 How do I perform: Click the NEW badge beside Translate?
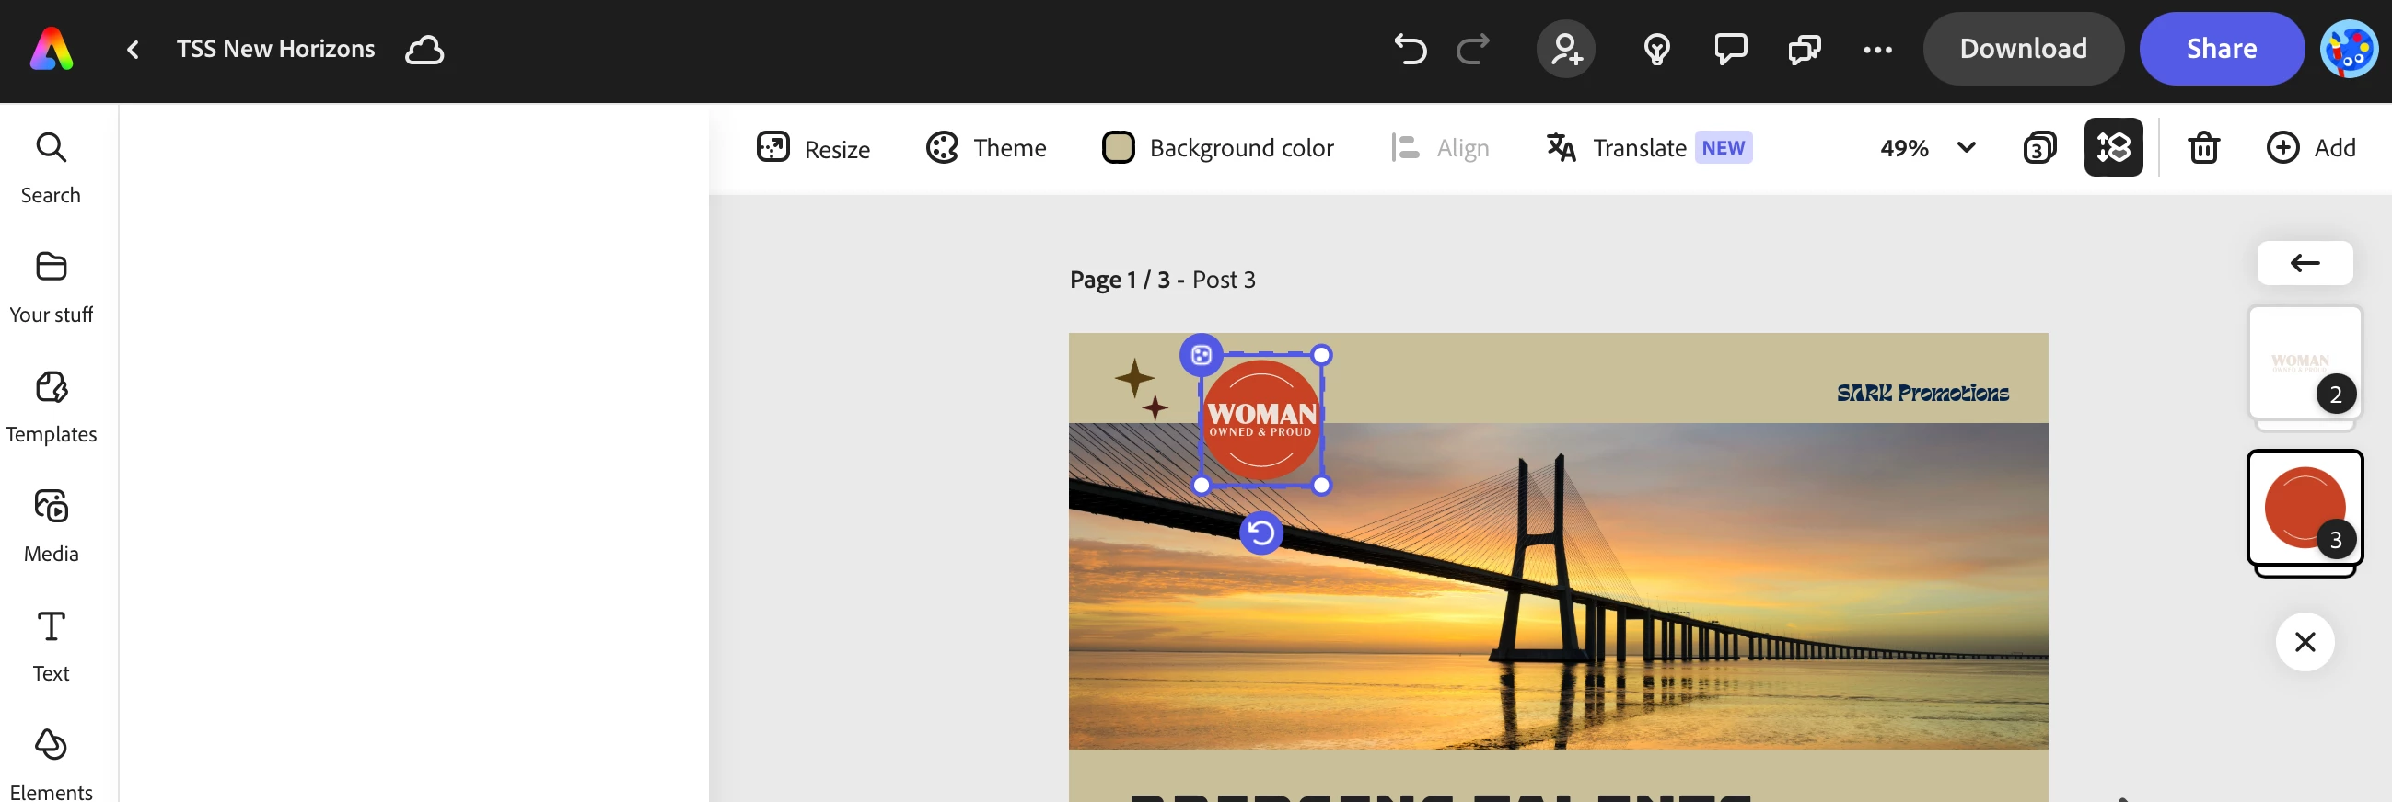pyautogui.click(x=1724, y=148)
